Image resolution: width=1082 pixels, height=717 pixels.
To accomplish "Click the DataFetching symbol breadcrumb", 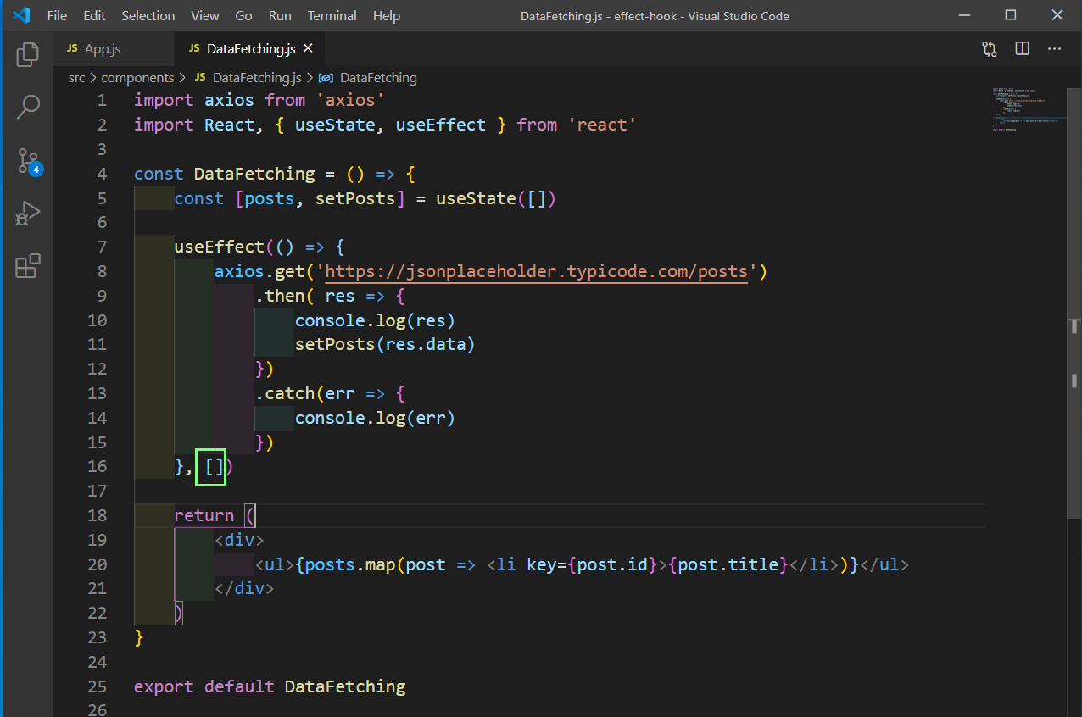I will [x=378, y=78].
